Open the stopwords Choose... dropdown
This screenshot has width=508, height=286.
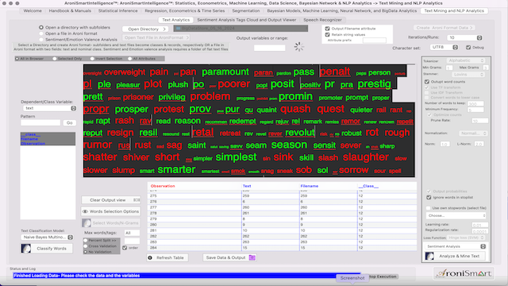pos(456,215)
